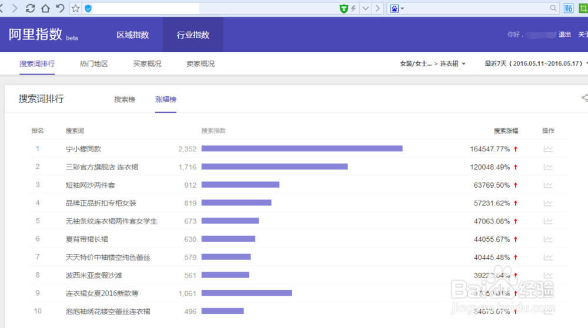Select the 搜索榜 ranking tab
This screenshot has height=328, width=588.
pyautogui.click(x=125, y=99)
